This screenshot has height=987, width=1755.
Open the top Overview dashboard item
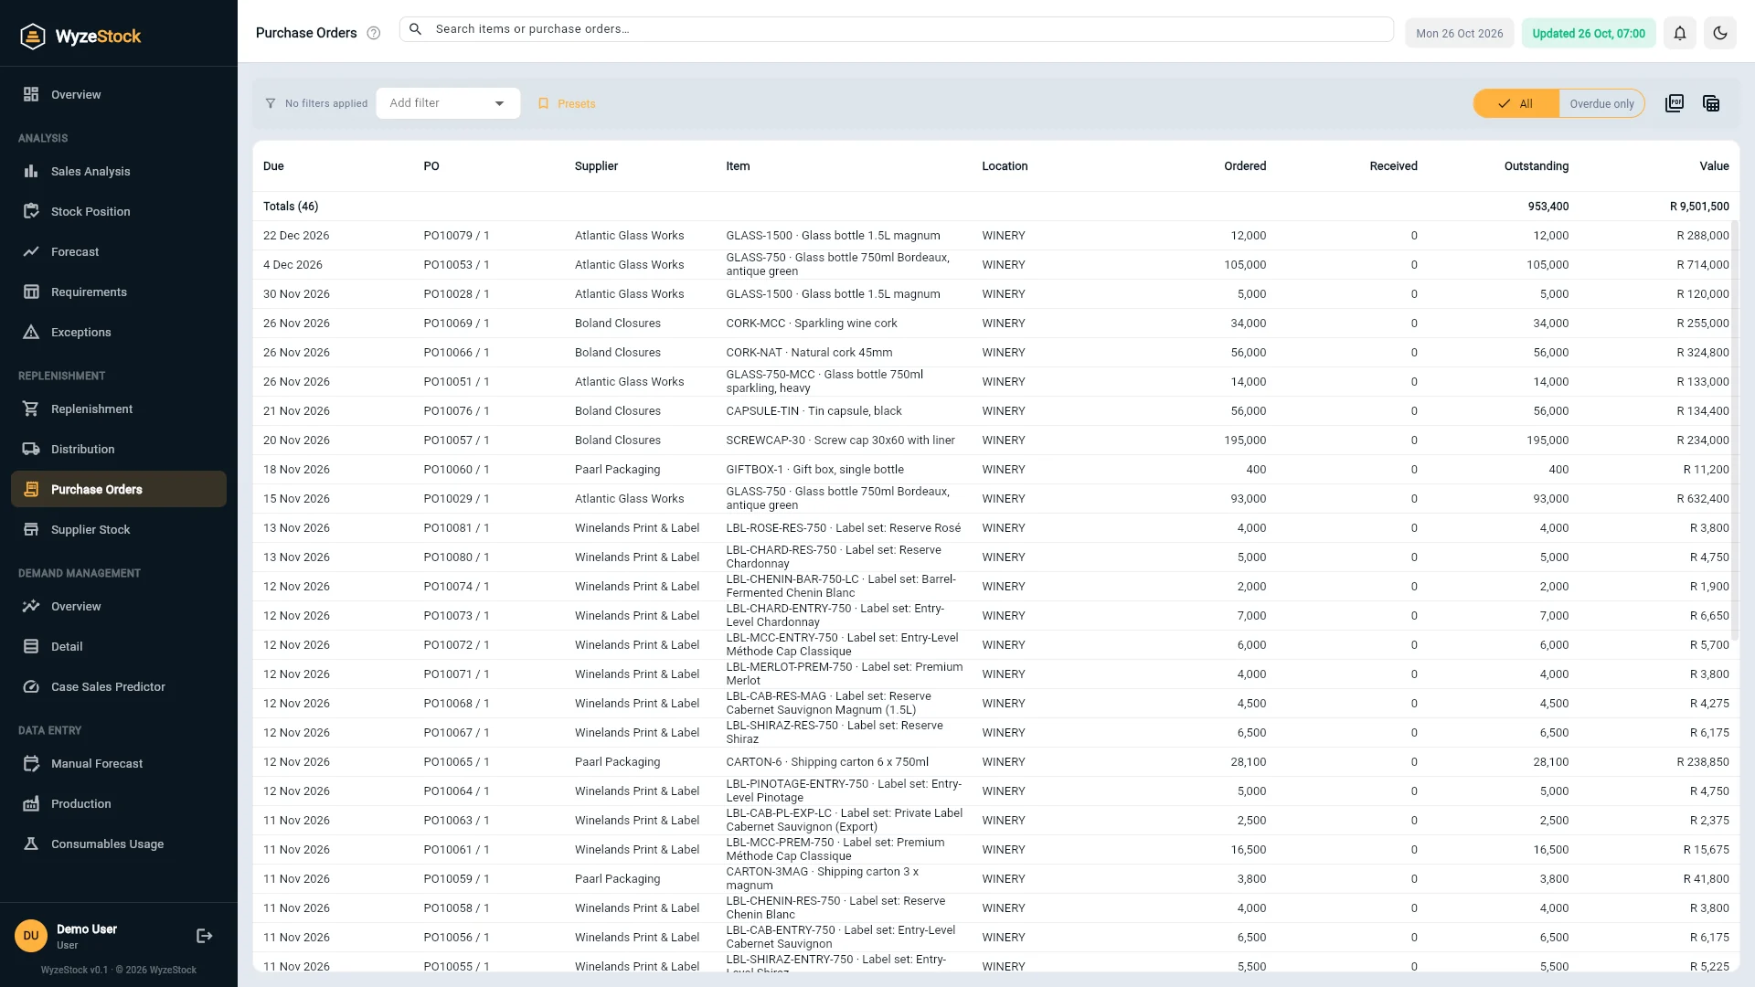119,94
